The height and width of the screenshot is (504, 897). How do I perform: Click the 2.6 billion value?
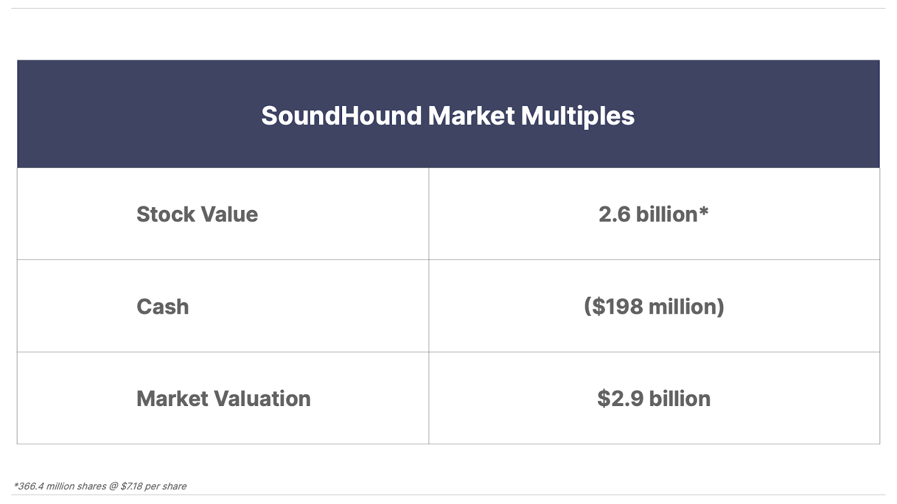pos(648,214)
